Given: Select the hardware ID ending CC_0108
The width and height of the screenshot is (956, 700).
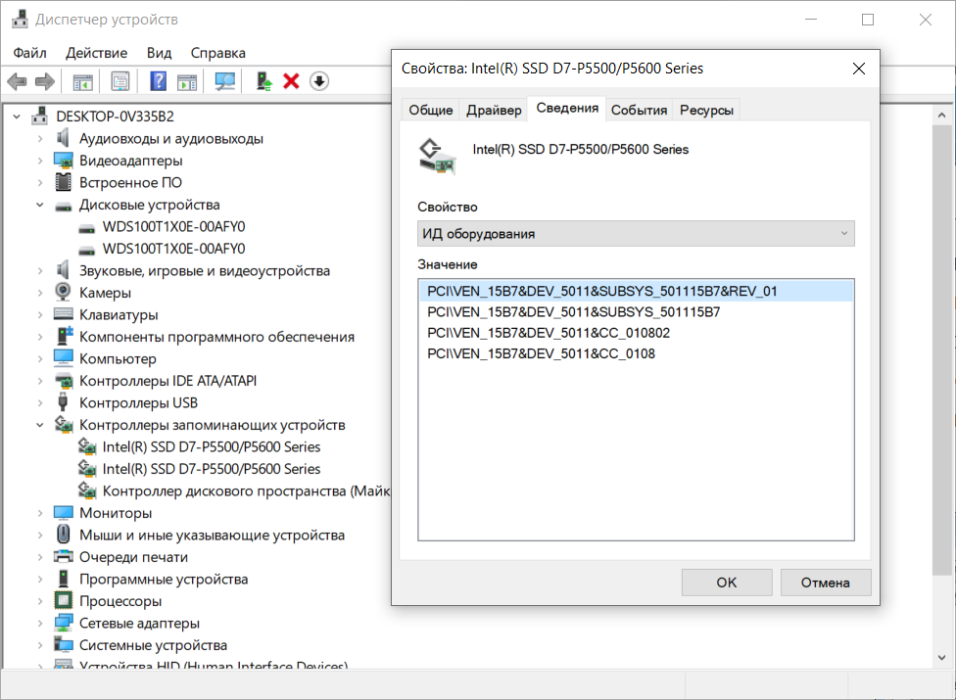Looking at the screenshot, I should [636, 353].
